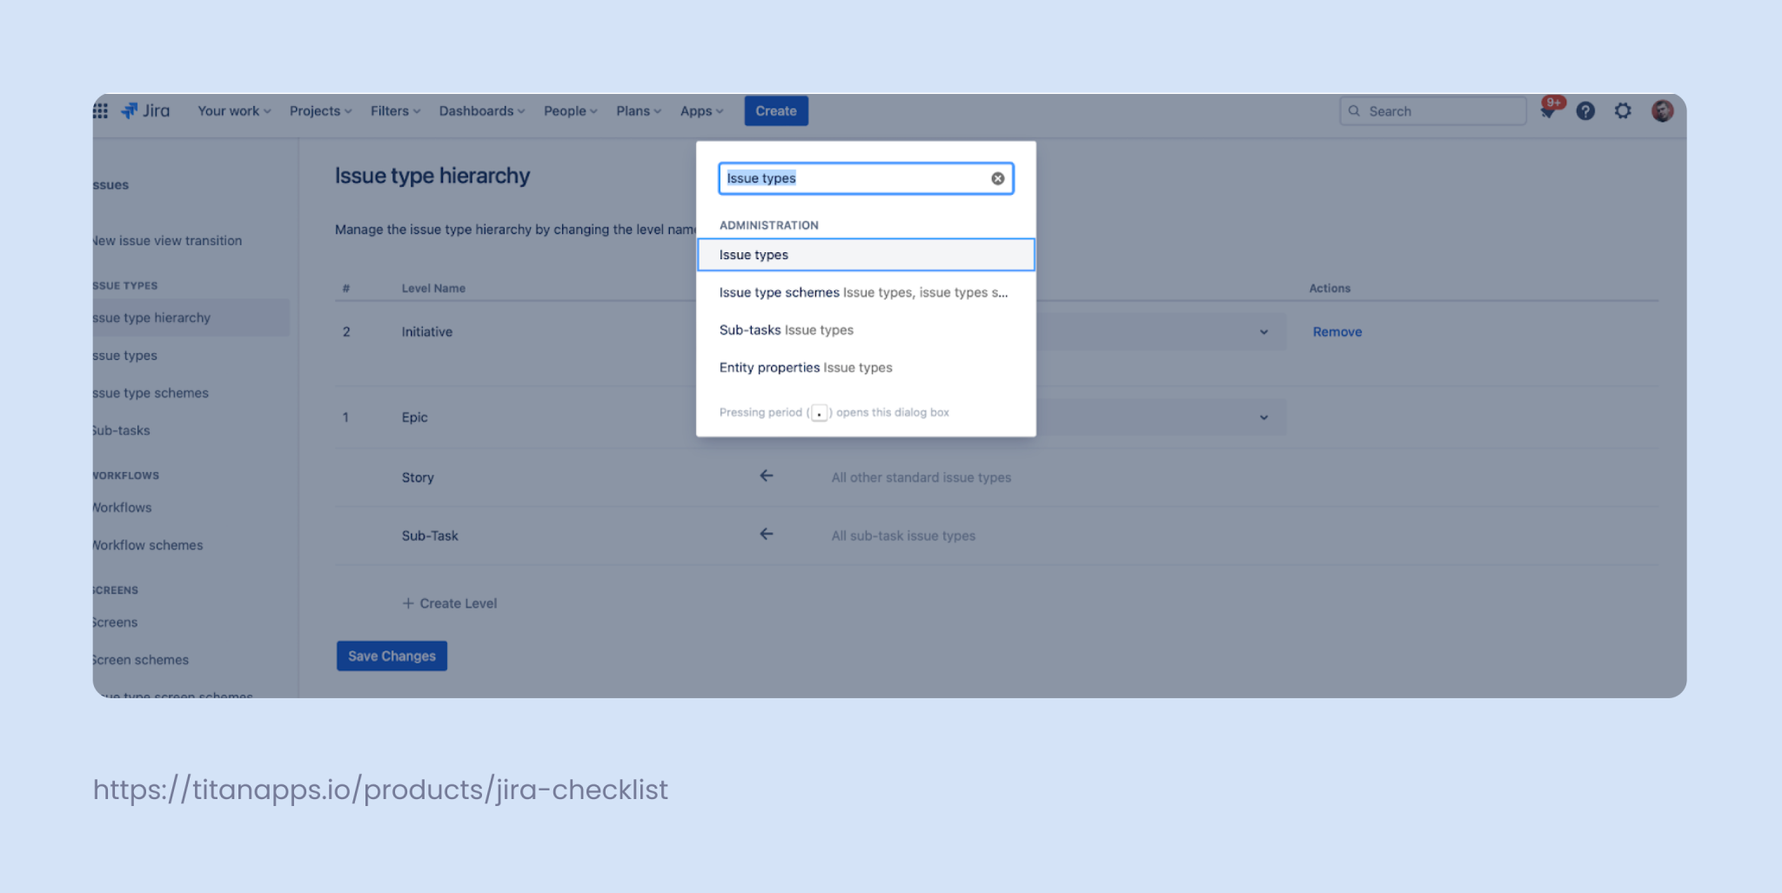
Task: Click your profile avatar
Action: tap(1662, 111)
